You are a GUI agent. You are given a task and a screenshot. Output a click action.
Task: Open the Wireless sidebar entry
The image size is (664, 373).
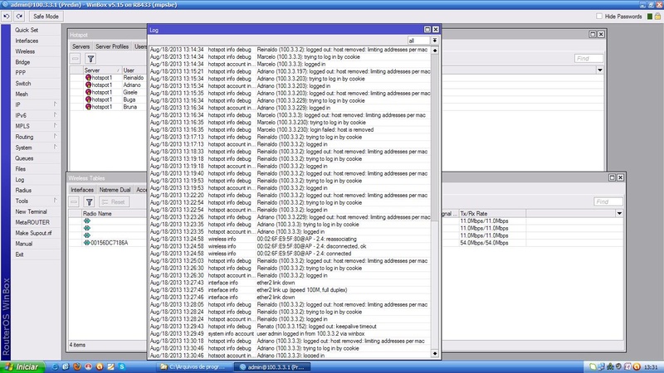point(25,51)
